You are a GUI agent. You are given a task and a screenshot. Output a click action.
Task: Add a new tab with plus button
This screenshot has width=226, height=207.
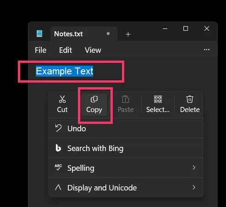[x=128, y=34]
